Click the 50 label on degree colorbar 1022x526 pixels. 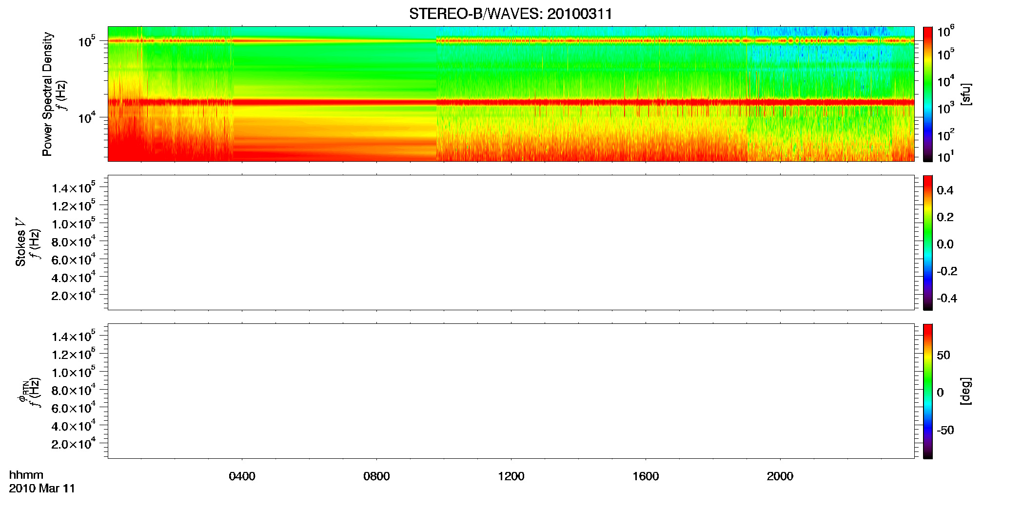(943, 355)
